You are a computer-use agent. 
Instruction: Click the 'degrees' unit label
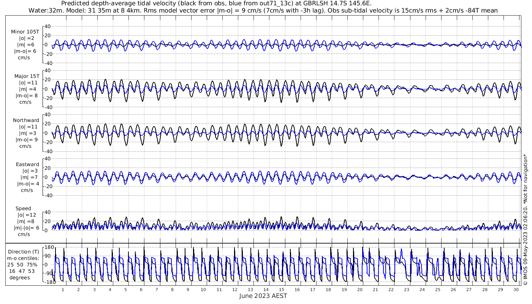[x=20, y=277]
